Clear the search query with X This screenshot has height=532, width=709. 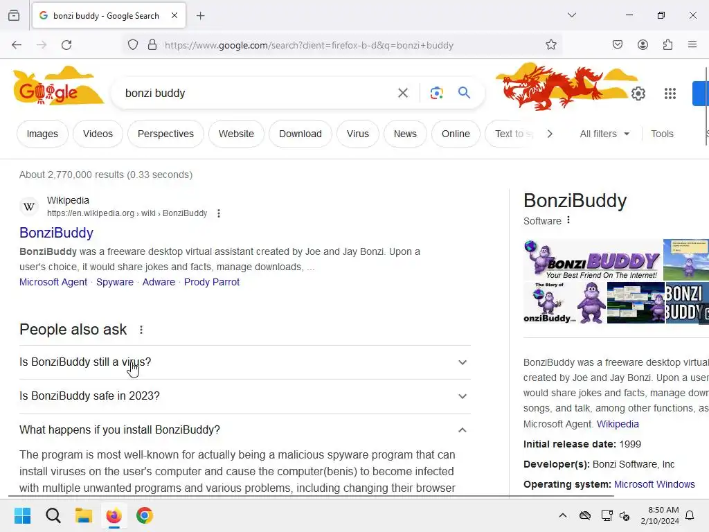[x=403, y=94]
